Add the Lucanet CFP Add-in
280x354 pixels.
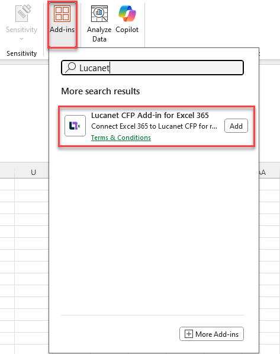pyautogui.click(x=236, y=126)
